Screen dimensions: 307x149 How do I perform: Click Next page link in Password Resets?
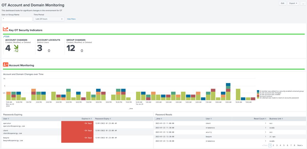point(300,145)
